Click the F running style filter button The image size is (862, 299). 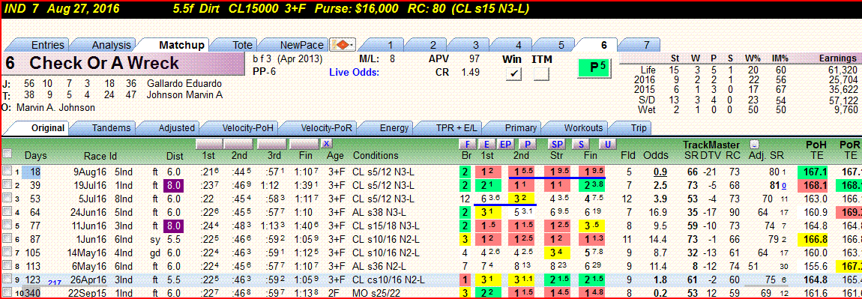pyautogui.click(x=466, y=143)
